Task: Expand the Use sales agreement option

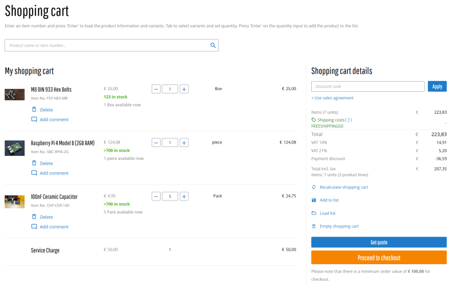Action: [x=332, y=98]
